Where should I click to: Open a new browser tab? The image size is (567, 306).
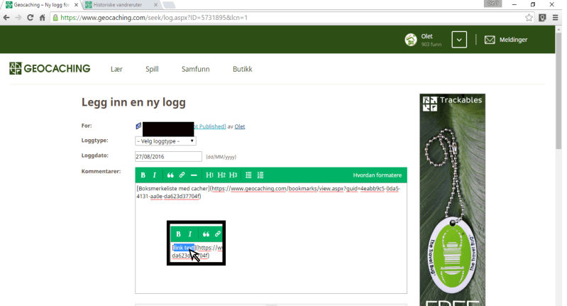[169, 5]
